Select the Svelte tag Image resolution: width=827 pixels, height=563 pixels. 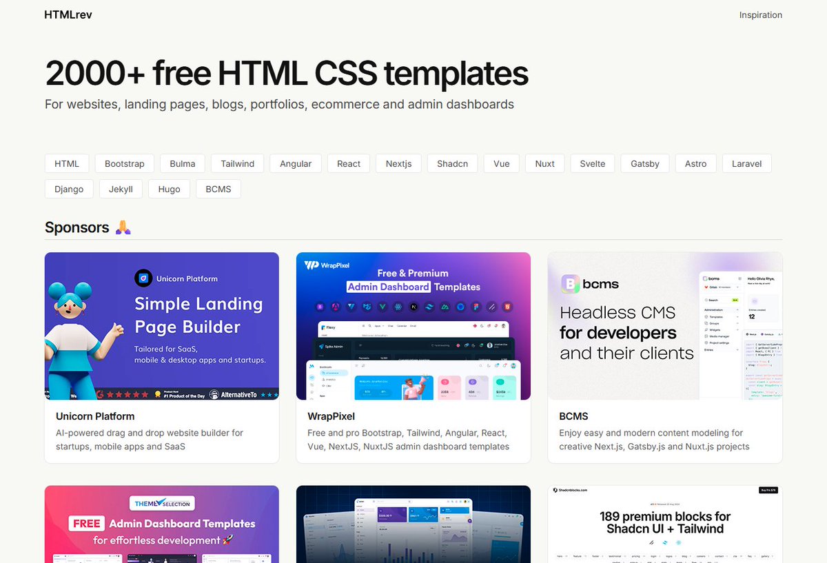(593, 163)
